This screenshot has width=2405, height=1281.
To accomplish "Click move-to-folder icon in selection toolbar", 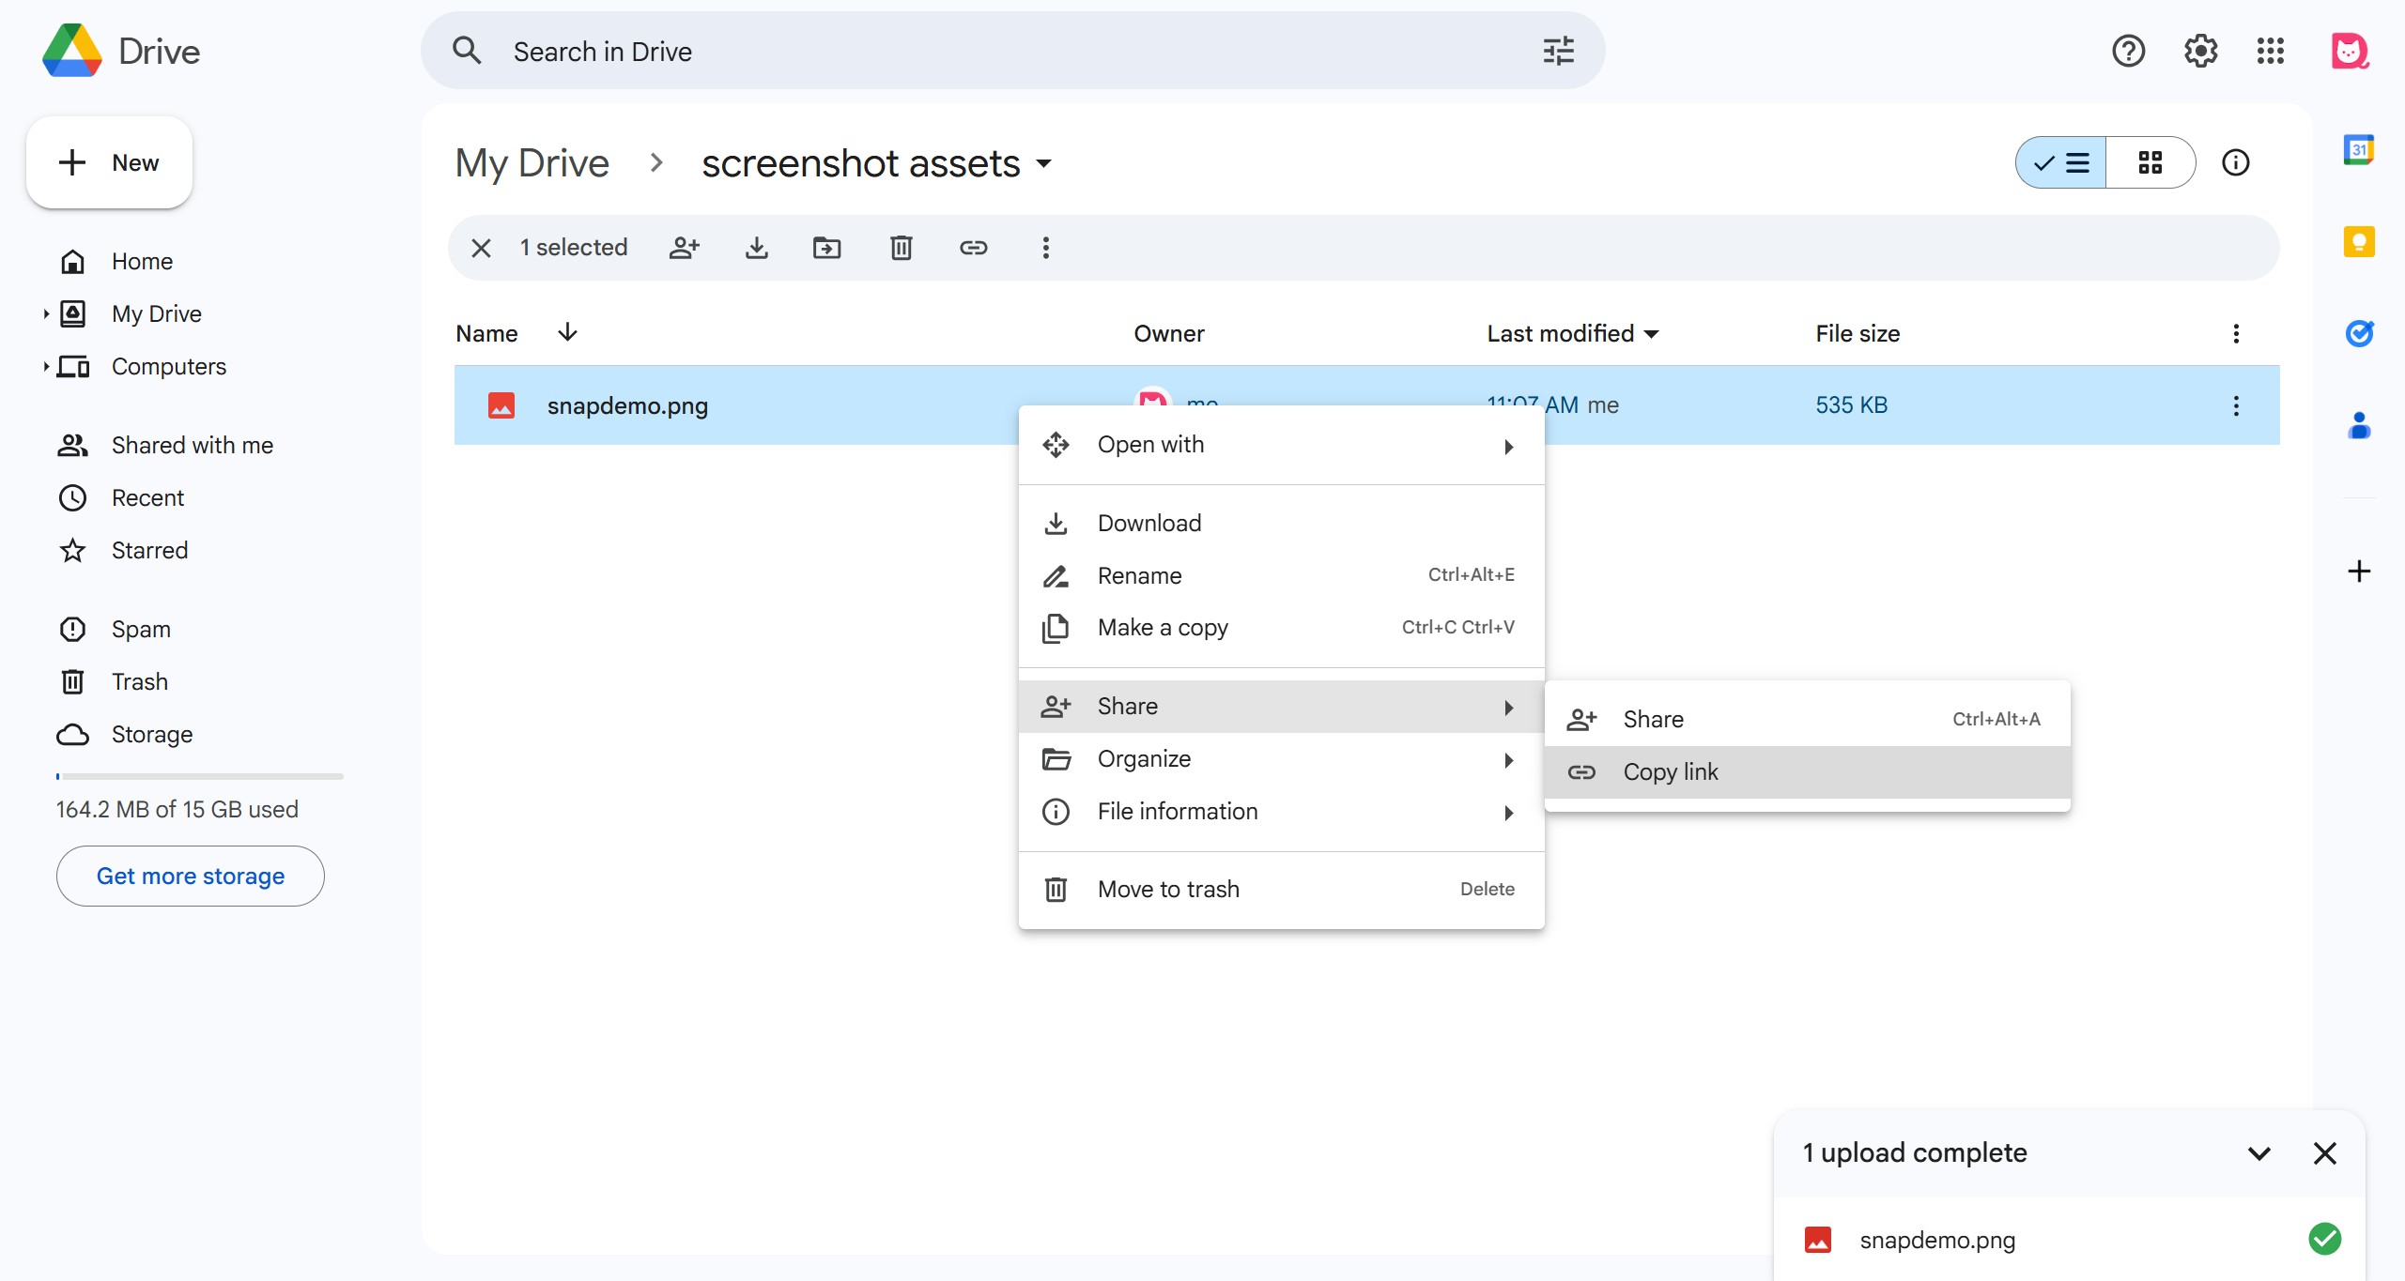I will click(x=826, y=248).
